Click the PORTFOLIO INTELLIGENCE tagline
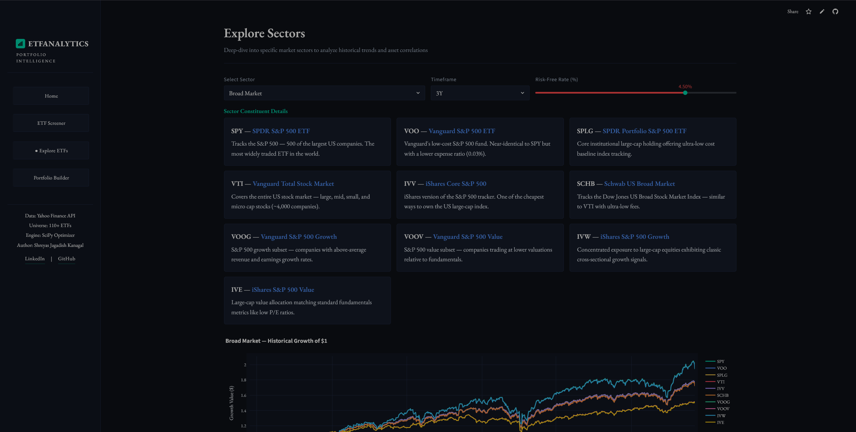This screenshot has height=432, width=856. coord(36,58)
